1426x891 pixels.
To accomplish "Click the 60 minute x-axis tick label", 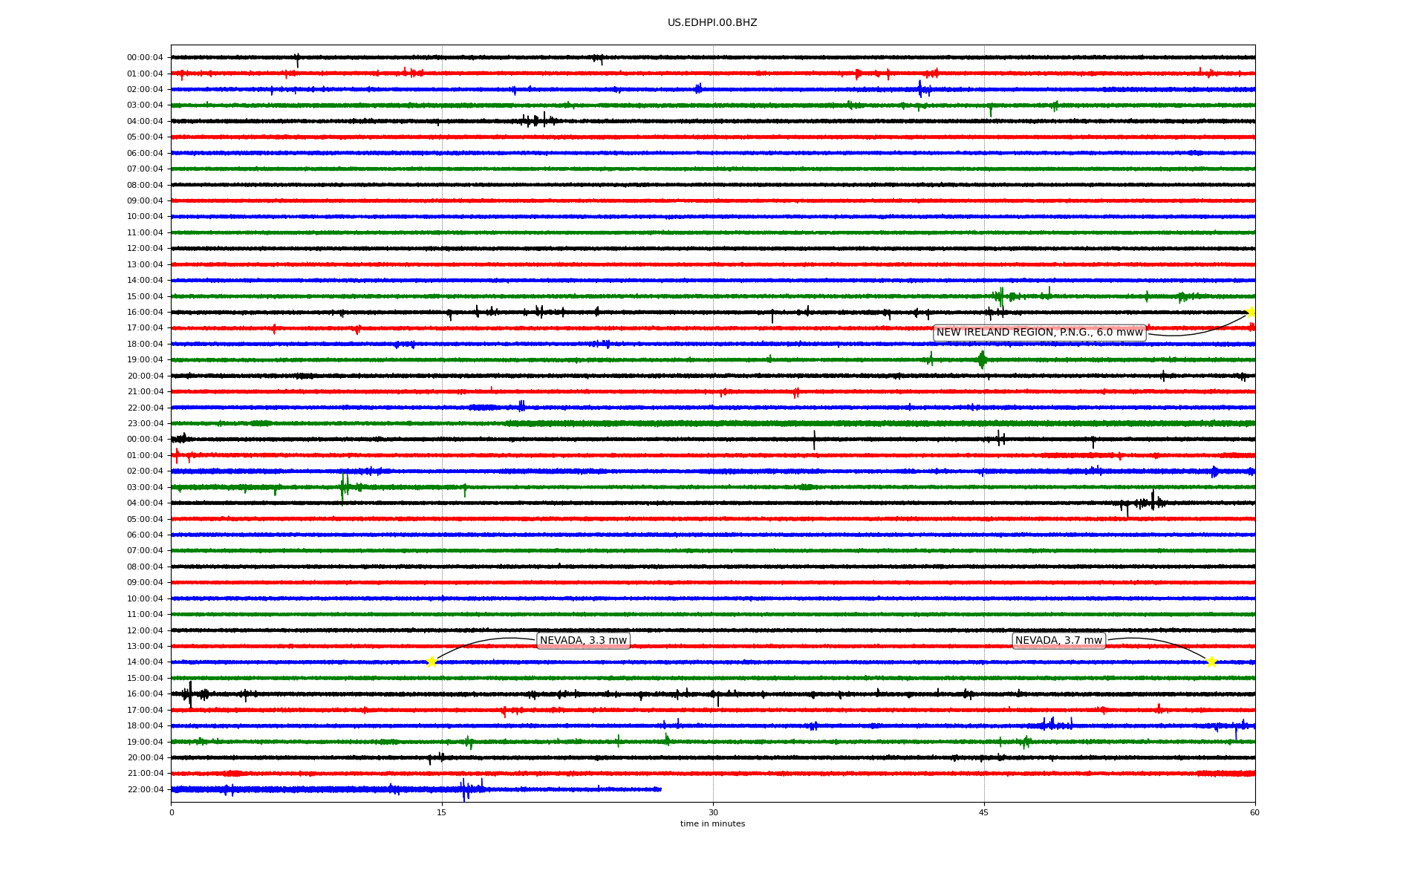I will click(x=1254, y=812).
